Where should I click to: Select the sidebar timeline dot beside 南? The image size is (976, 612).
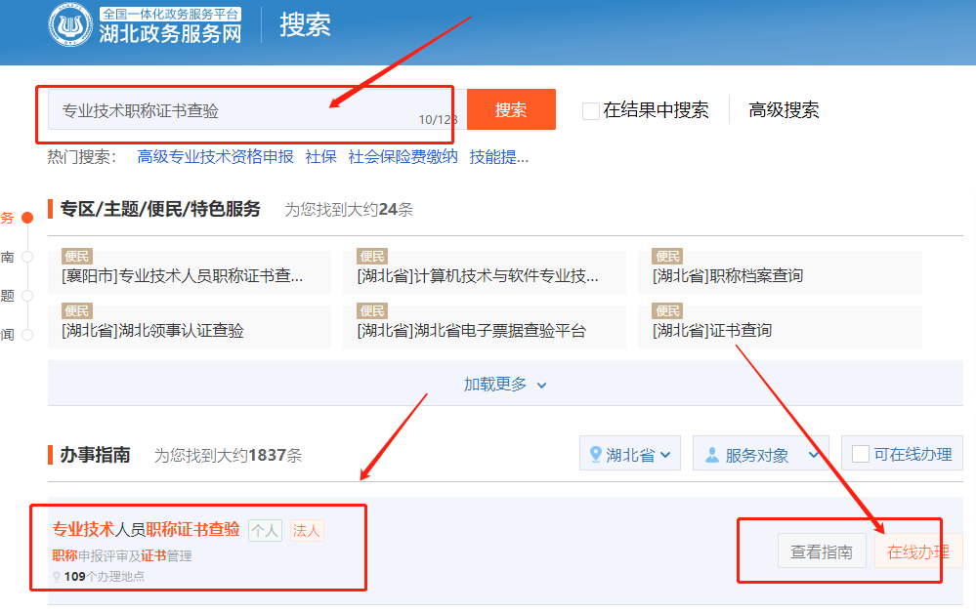tap(27, 257)
